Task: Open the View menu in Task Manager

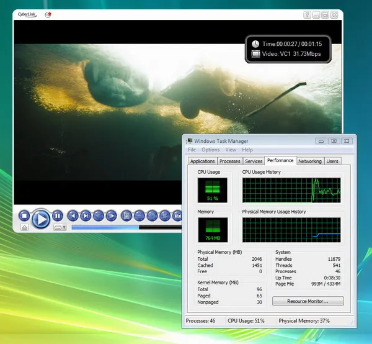Action: coord(231,150)
